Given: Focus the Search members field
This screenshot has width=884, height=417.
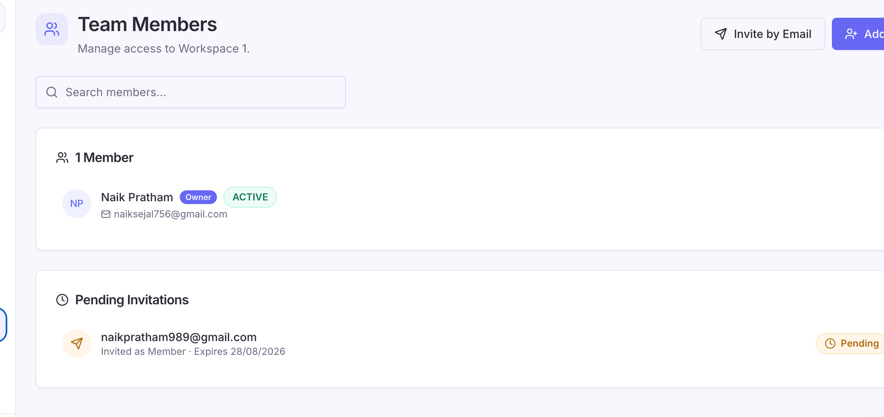Looking at the screenshot, I should pos(191,92).
